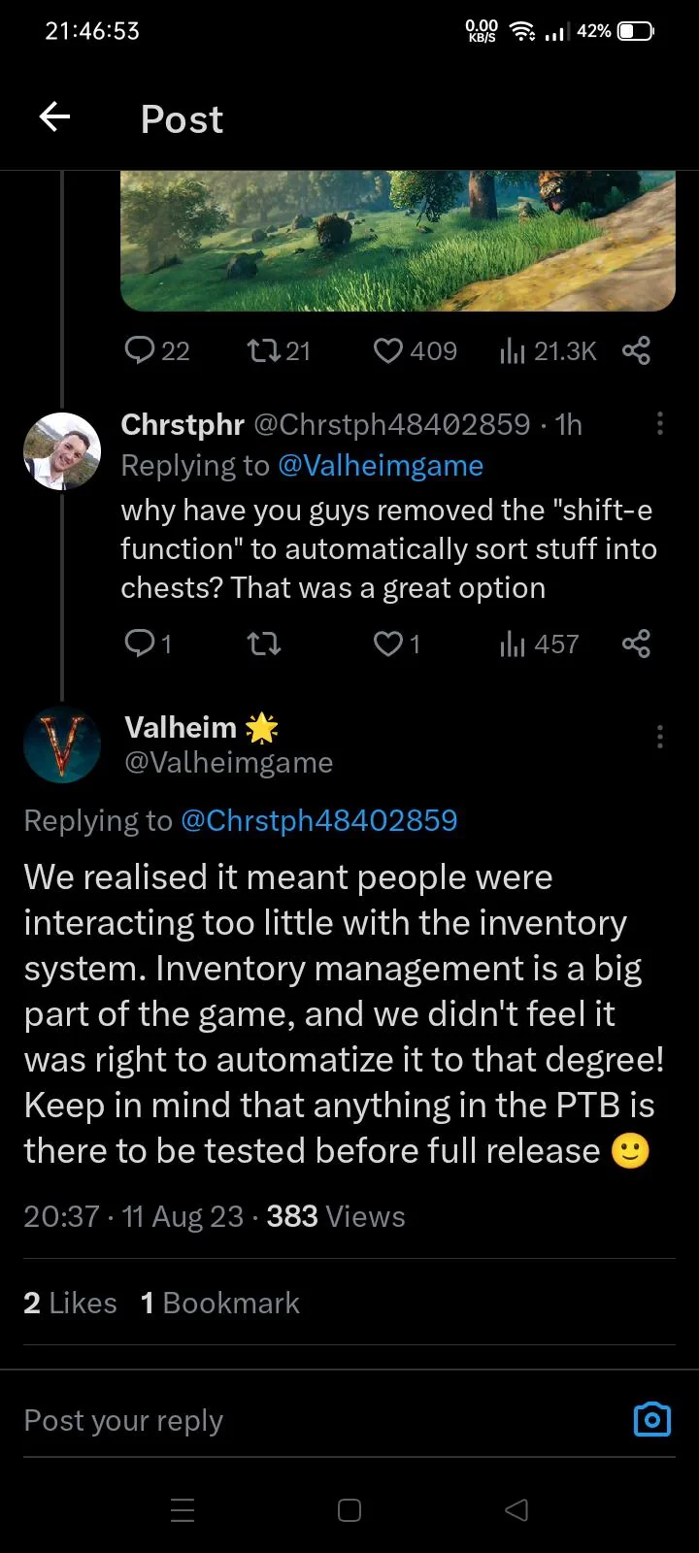Open Valheim's profile avatar

click(62, 744)
